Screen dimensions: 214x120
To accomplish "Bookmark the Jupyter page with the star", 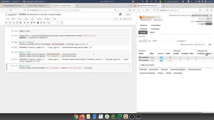I will tap(115, 10).
